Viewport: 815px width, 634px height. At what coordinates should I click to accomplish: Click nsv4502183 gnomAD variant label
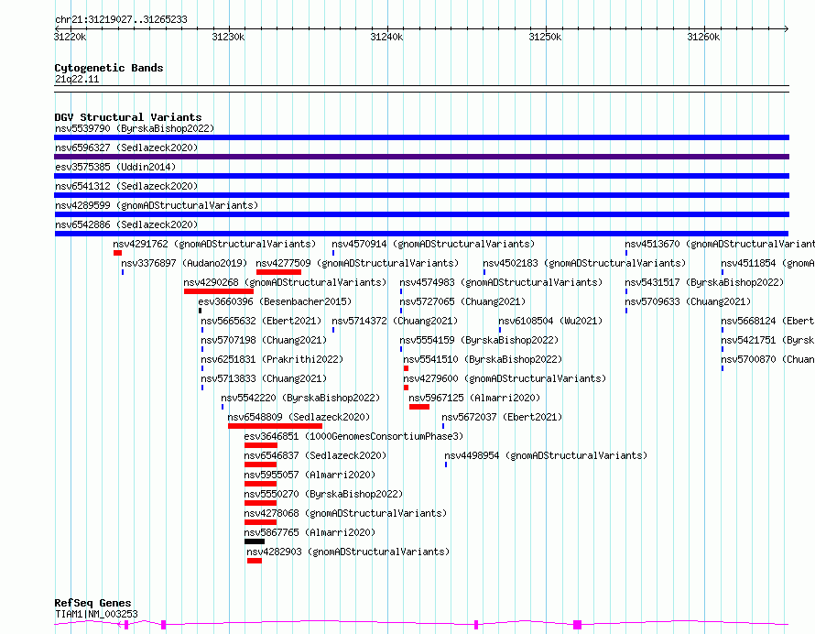pyautogui.click(x=584, y=263)
